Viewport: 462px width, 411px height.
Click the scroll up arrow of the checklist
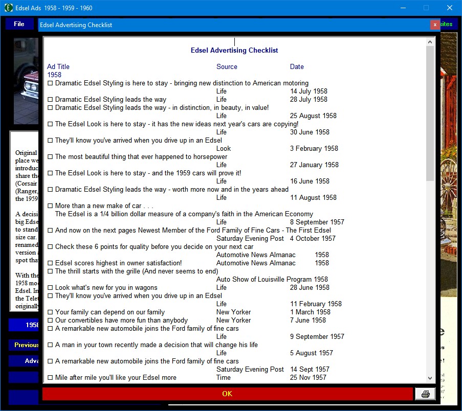430,42
